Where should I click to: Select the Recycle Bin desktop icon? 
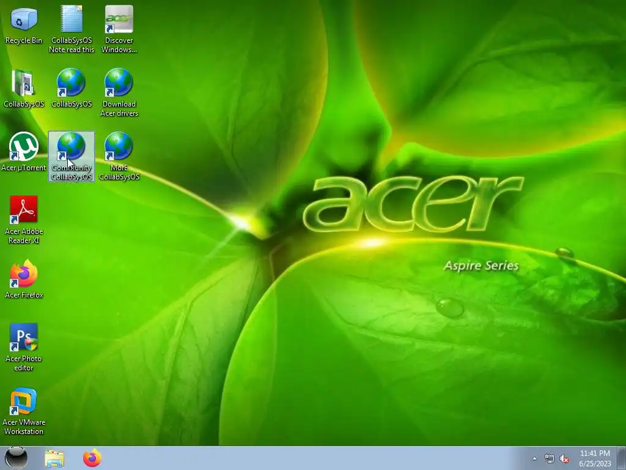[x=24, y=25]
